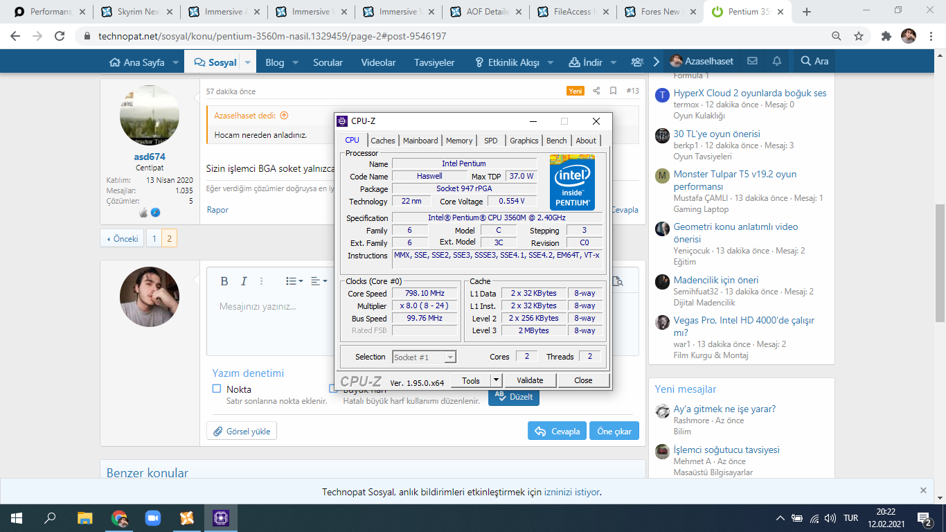Switch to the Mainboard tab in CPU-Z
946x532 pixels.
420,141
